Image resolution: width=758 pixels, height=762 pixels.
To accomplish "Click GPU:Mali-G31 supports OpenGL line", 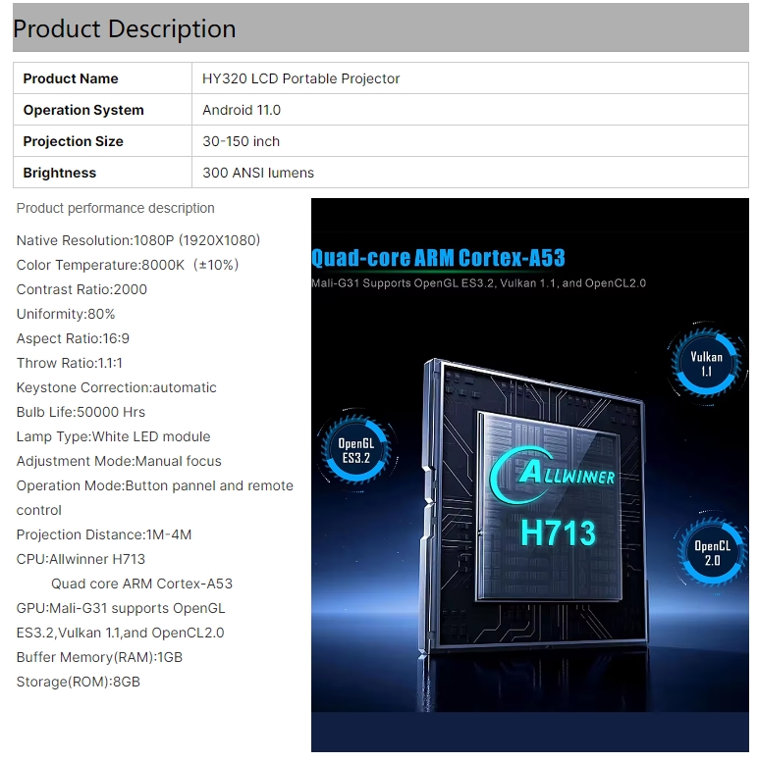I will point(121,620).
